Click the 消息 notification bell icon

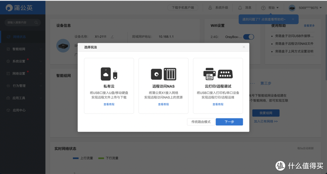click(240, 8)
